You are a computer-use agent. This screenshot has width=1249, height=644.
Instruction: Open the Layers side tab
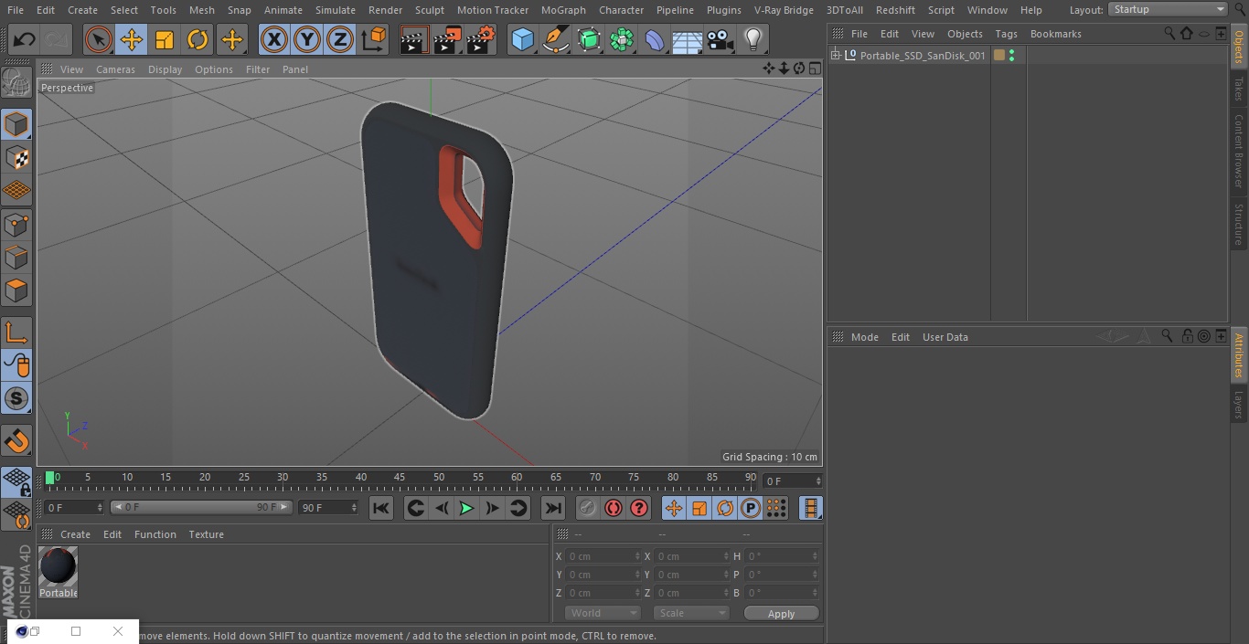click(x=1239, y=405)
